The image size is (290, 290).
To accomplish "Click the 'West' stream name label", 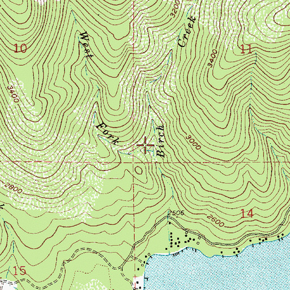I will [86, 45].
